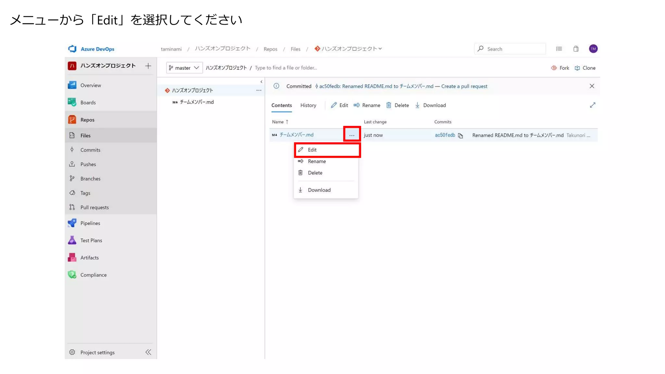This screenshot has height=374, width=665.
Task: Go to Files in the sidebar
Action: [x=111, y=135]
